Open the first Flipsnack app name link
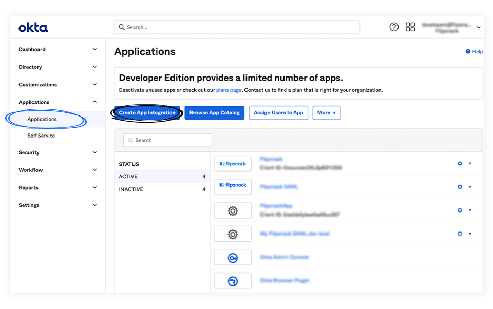Screen dimensions: 493x309 271,159
